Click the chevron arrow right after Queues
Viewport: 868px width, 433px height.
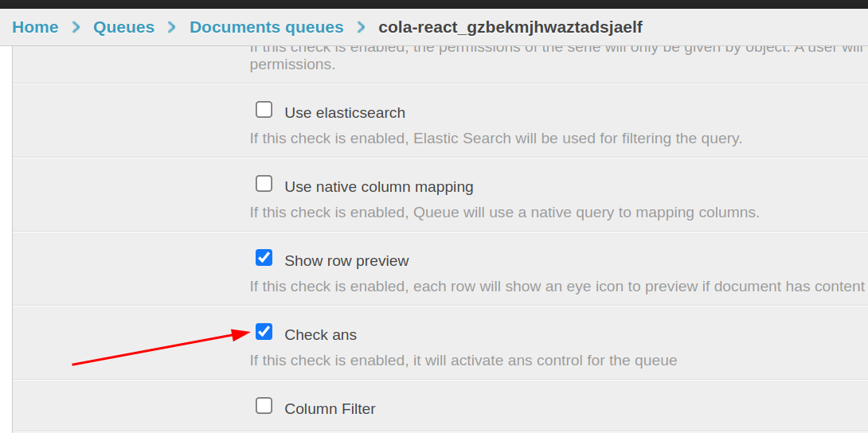pos(172,27)
